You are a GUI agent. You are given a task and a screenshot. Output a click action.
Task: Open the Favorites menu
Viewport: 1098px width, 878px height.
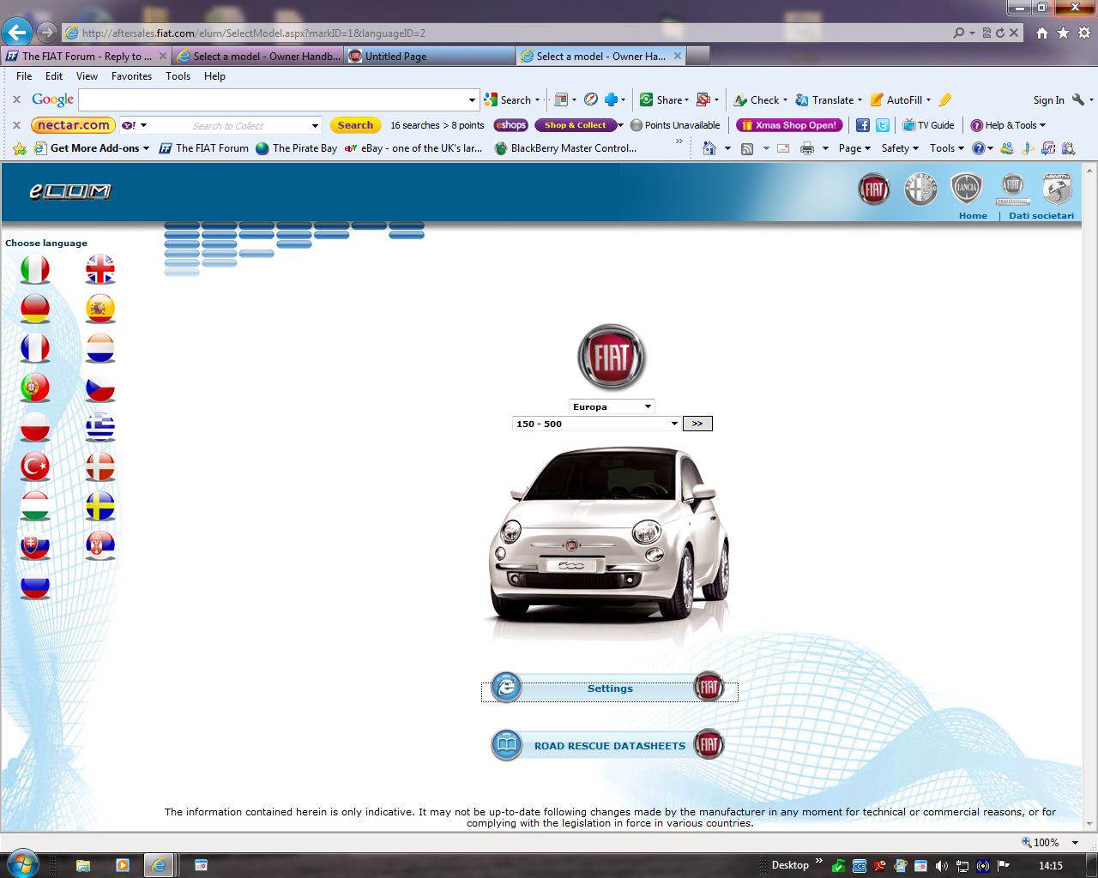[131, 76]
